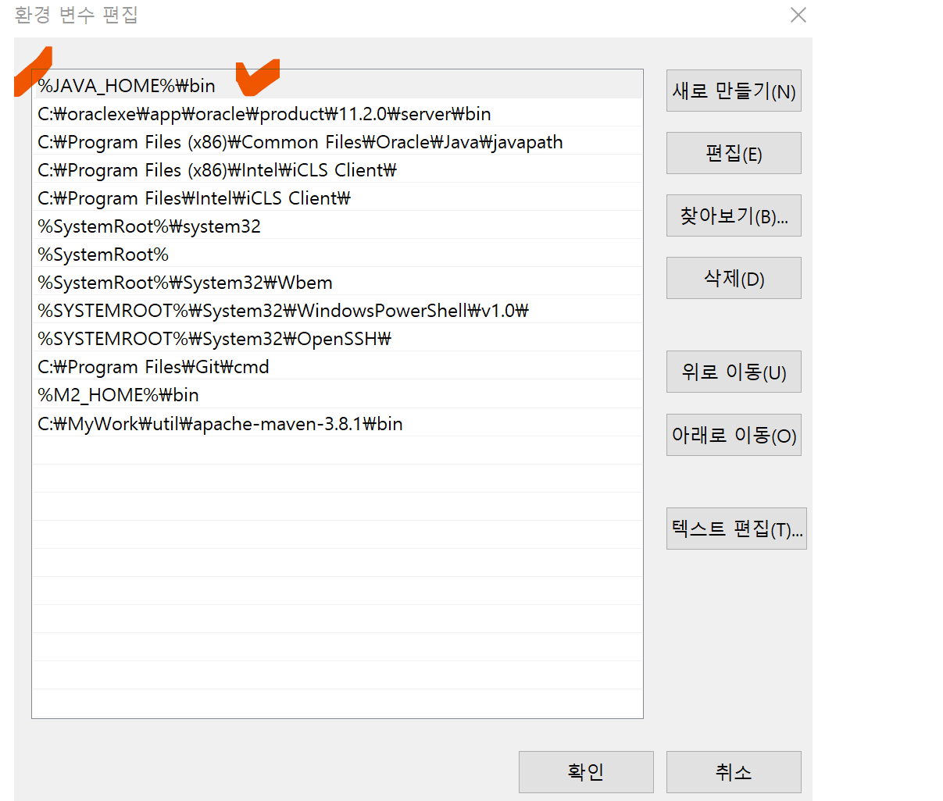Image resolution: width=943 pixels, height=801 pixels.
Task: Delete entry with 삭제(D) button
Action: (734, 278)
